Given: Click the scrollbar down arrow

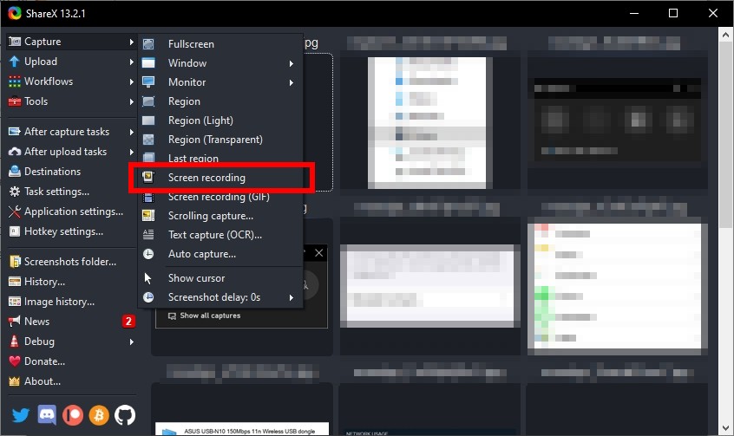Looking at the screenshot, I should (x=725, y=428).
